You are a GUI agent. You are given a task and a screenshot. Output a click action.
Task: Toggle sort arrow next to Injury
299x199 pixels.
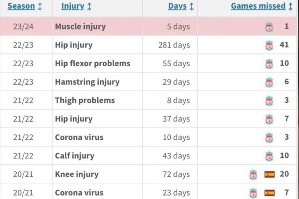click(89, 6)
